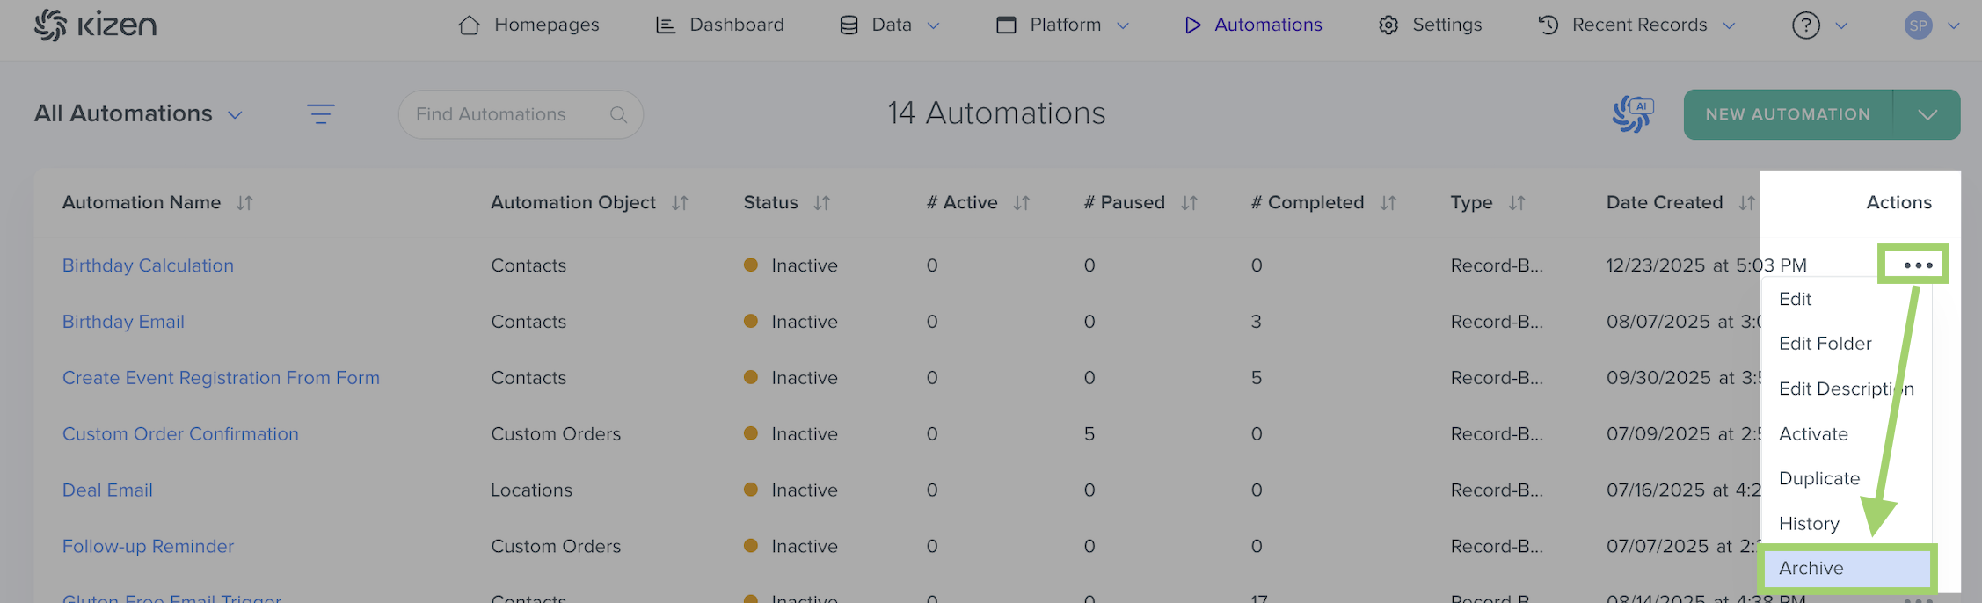The image size is (1982, 603).
Task: Click Locations in the Deal Email row
Action: [531, 490]
